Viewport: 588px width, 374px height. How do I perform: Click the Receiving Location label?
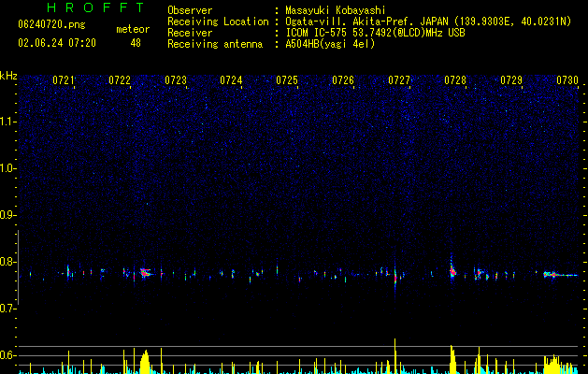point(218,22)
